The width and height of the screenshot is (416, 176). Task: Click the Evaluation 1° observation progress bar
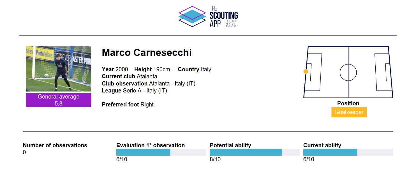[161, 152]
